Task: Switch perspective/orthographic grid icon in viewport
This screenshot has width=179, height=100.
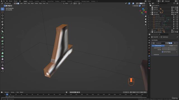Action: [x=145, y=25]
